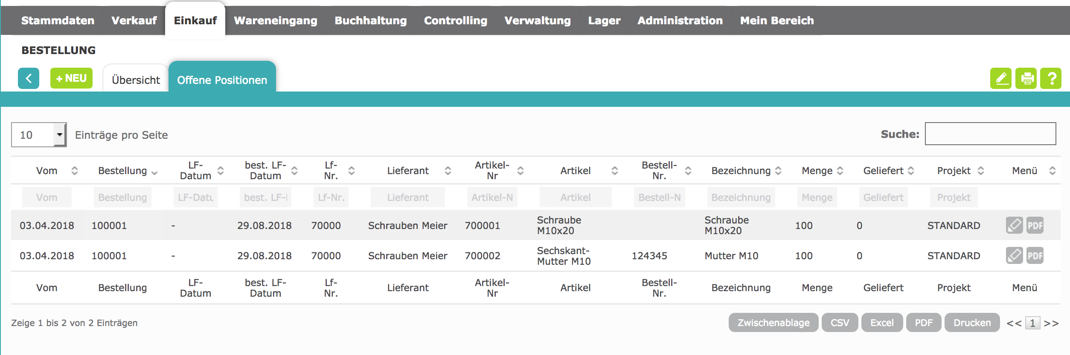This screenshot has height=355, width=1070.
Task: Click the teal back arrow button
Action: point(29,78)
